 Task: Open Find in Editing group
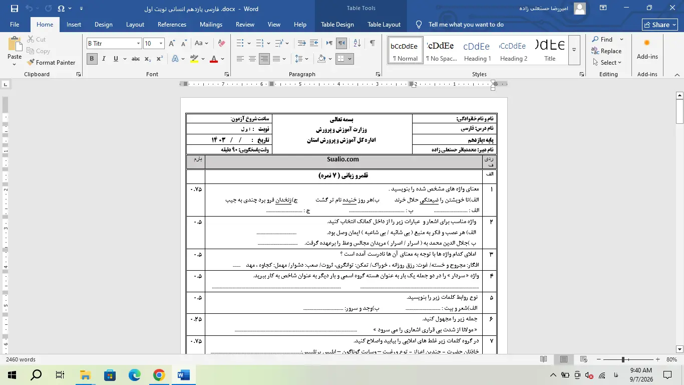point(602,39)
